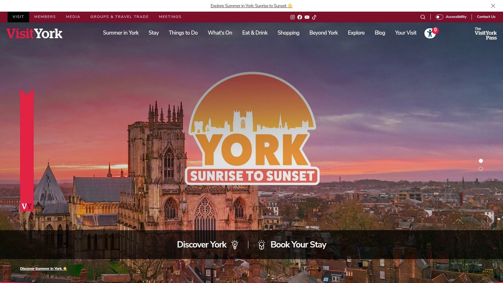The image size is (503, 283).
Task: Open the Summer in York menu
Action: 121,33
